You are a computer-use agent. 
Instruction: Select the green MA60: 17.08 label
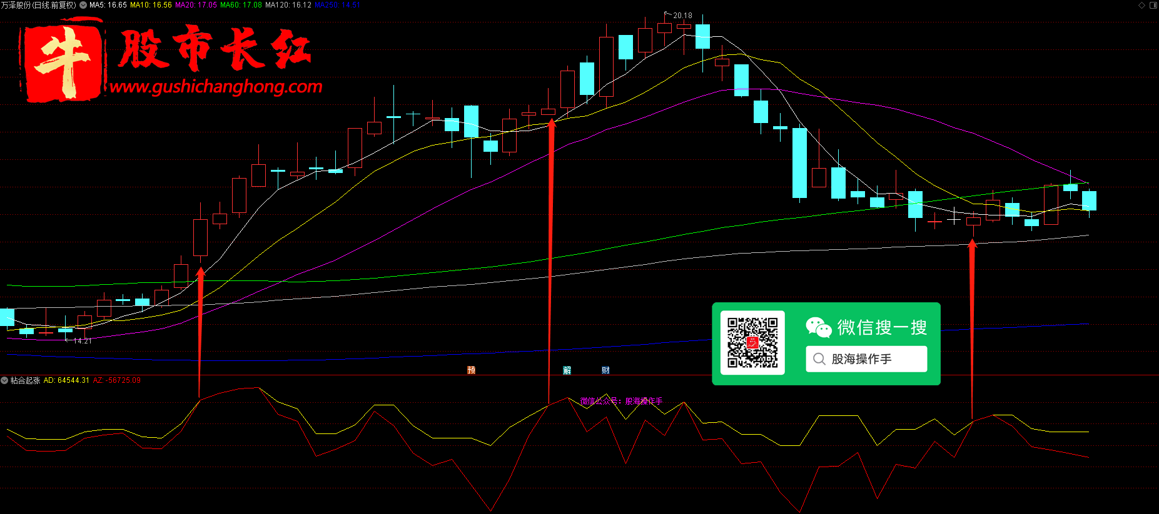[x=241, y=5]
